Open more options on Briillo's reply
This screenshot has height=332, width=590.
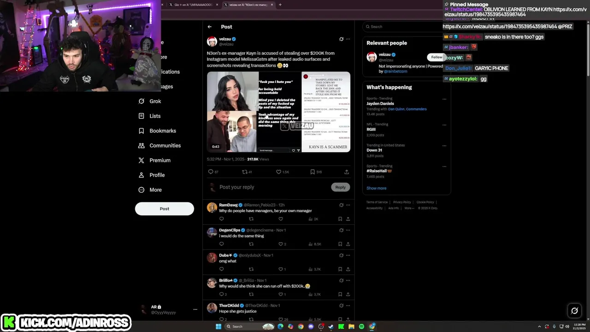tap(348, 280)
